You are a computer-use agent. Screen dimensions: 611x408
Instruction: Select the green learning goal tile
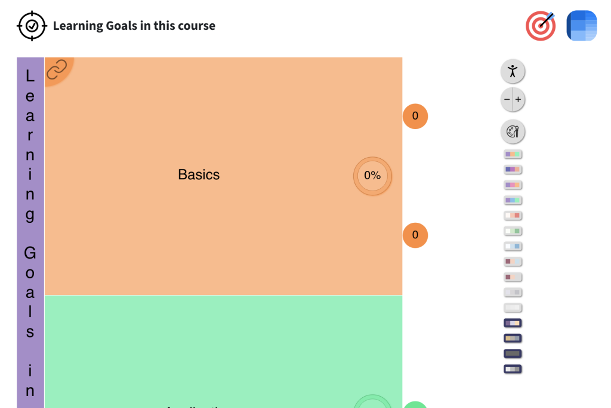(223, 352)
